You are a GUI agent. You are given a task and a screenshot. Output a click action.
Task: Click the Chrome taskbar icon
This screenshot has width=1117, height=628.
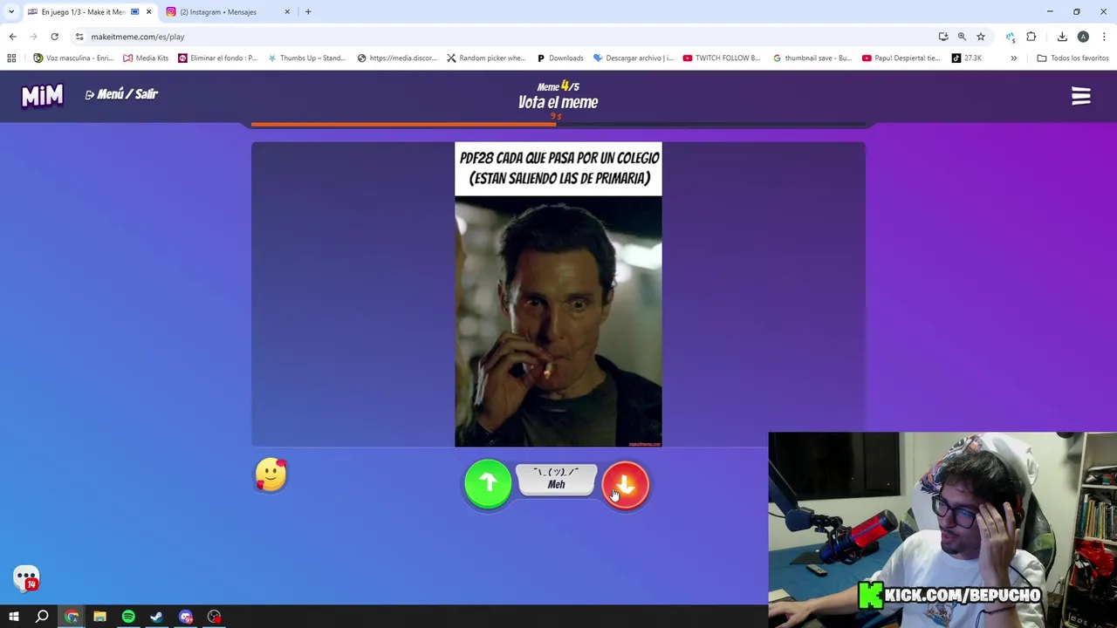tap(72, 617)
